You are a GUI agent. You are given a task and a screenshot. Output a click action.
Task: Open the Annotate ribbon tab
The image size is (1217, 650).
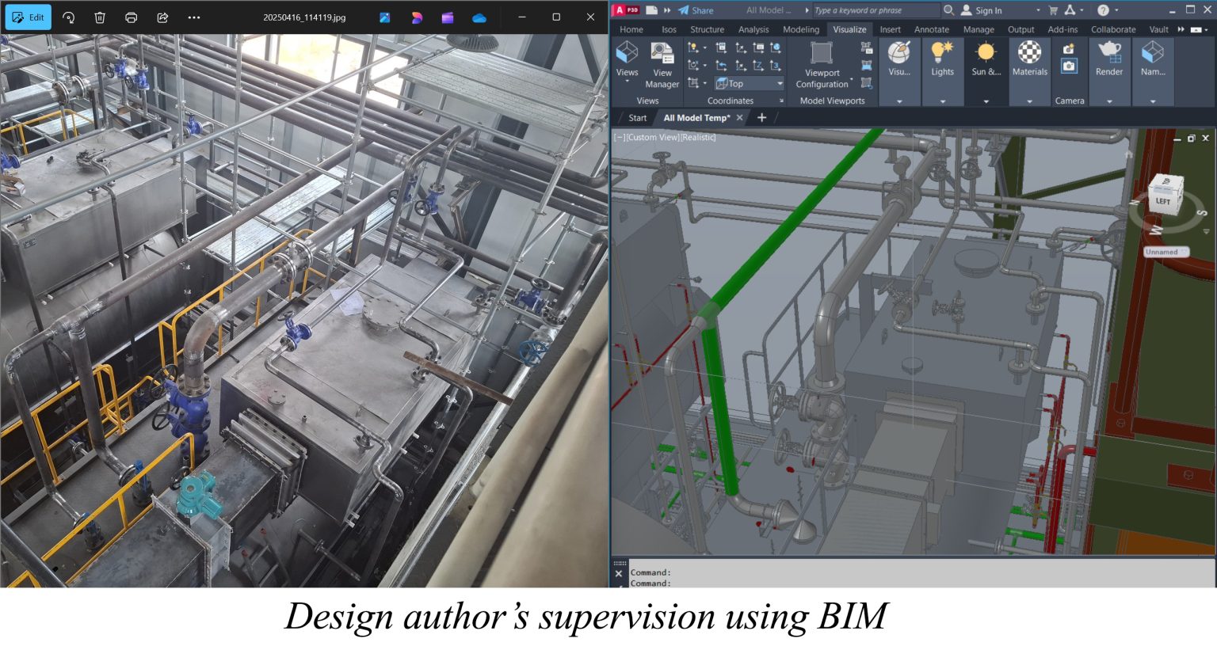932,29
